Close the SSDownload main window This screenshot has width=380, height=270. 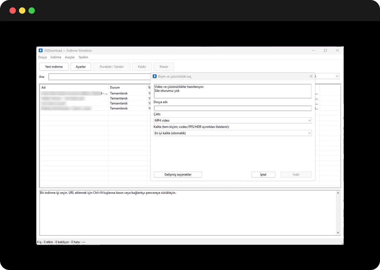pos(338,50)
